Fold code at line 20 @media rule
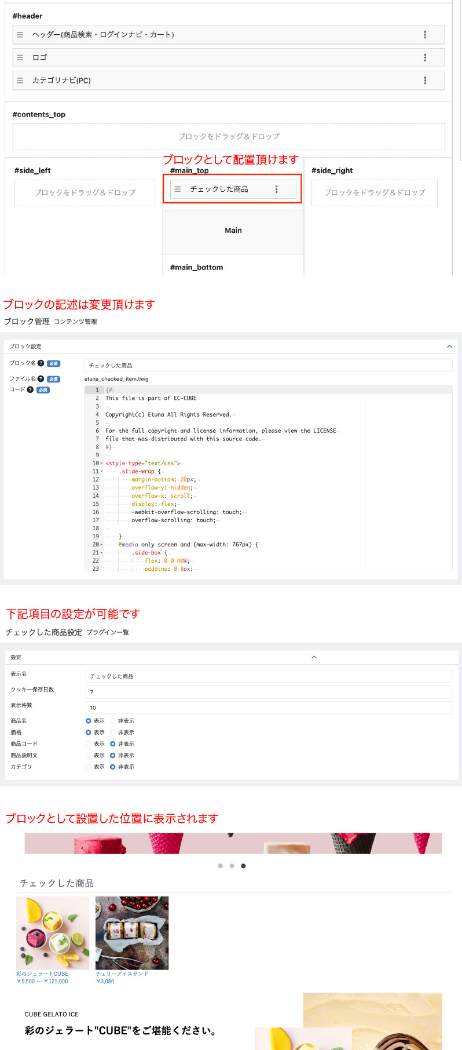The width and height of the screenshot is (462, 1050). (101, 545)
